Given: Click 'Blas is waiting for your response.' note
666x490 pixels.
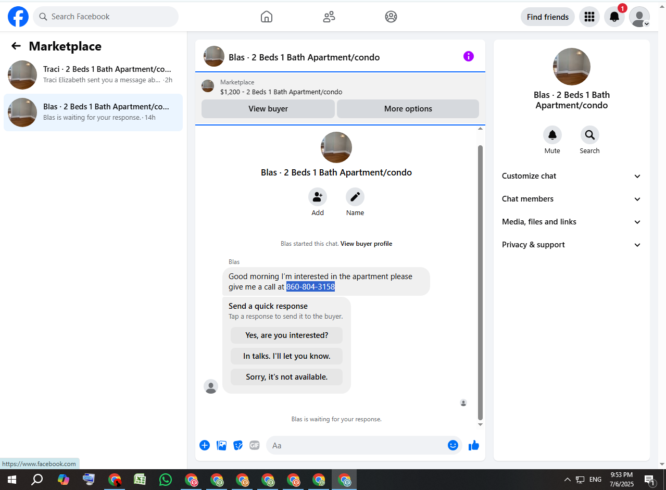Looking at the screenshot, I should click(x=336, y=419).
